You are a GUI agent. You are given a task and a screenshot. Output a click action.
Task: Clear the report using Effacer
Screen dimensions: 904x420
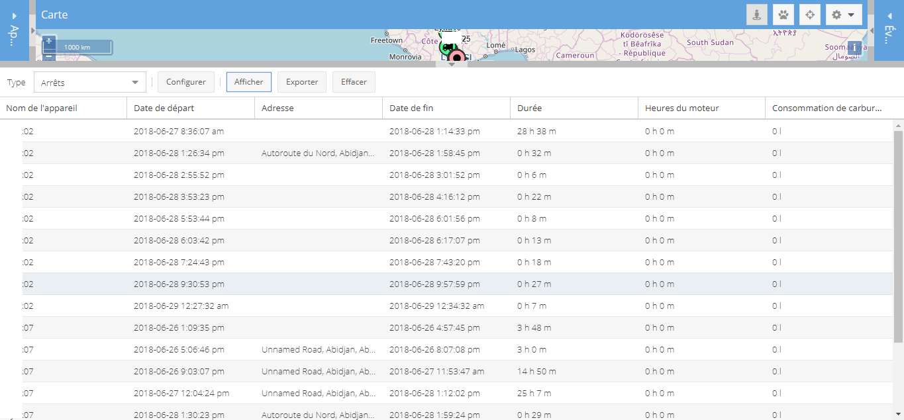pos(354,81)
